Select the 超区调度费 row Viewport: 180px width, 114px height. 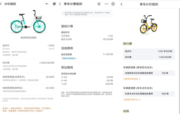tap(87, 54)
